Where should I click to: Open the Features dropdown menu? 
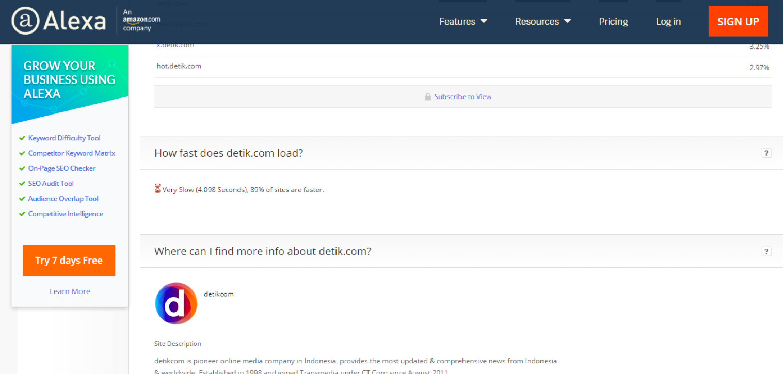[x=463, y=21]
